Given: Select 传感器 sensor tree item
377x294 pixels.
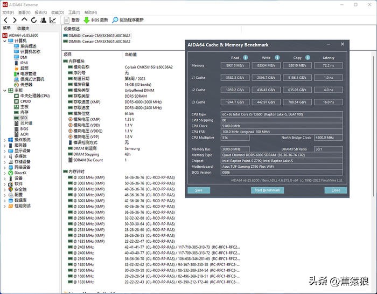Looking at the screenshot, I should coord(23,85).
